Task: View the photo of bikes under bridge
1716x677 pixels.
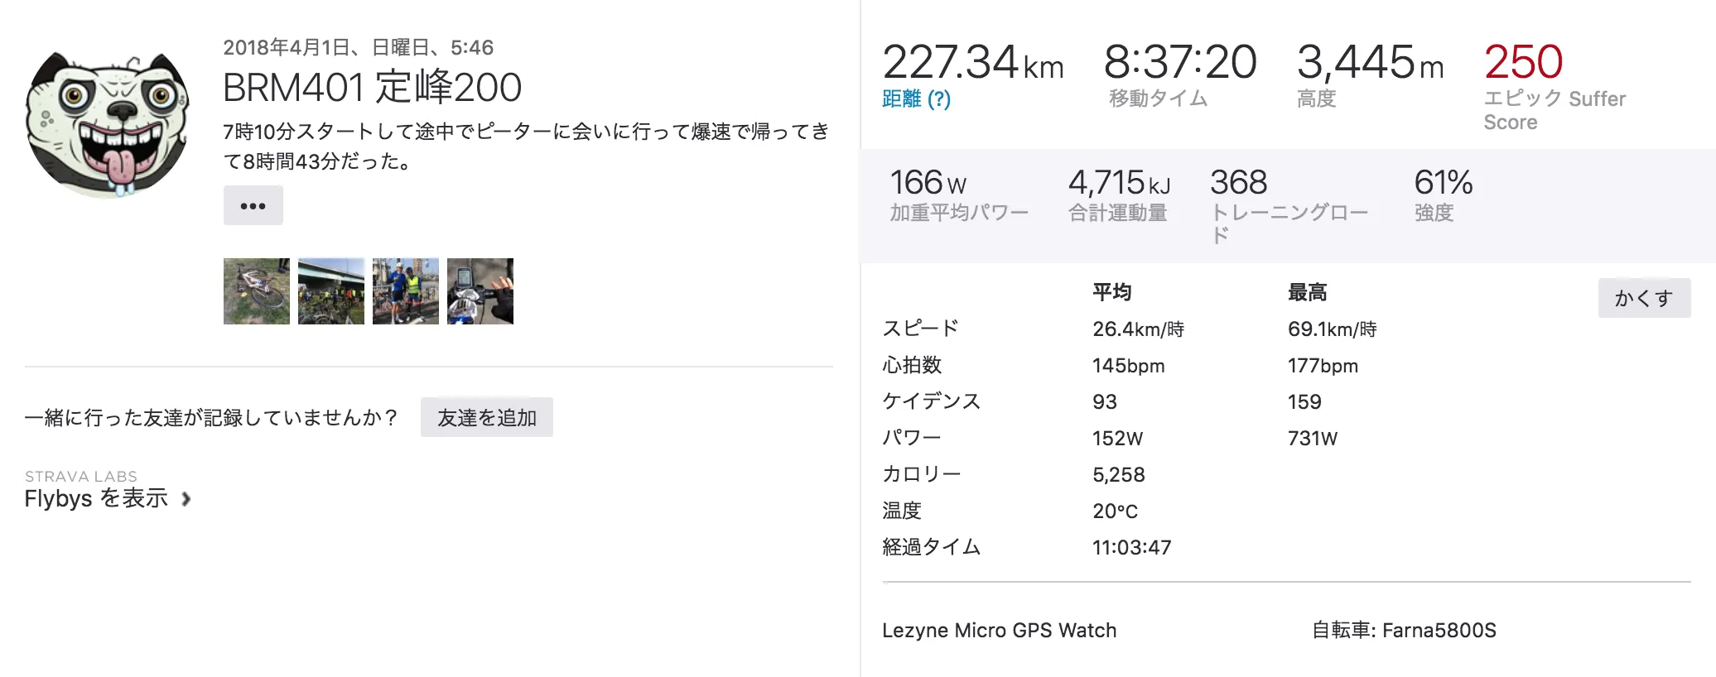Action: click(x=331, y=291)
